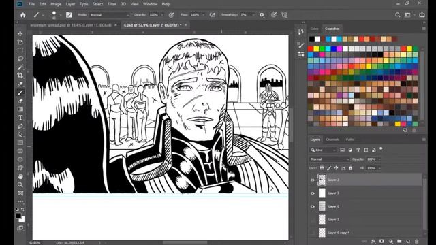
Task: Click the Home icon in options bar
Action: 22,15
